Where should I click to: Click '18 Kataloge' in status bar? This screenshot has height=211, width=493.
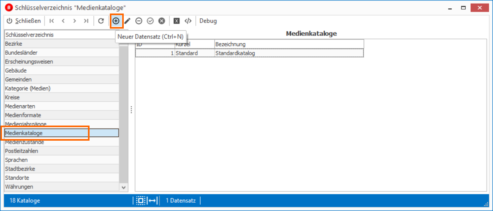25,201
